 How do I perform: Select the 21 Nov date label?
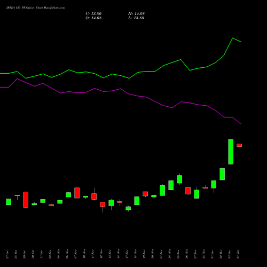point(161,254)
